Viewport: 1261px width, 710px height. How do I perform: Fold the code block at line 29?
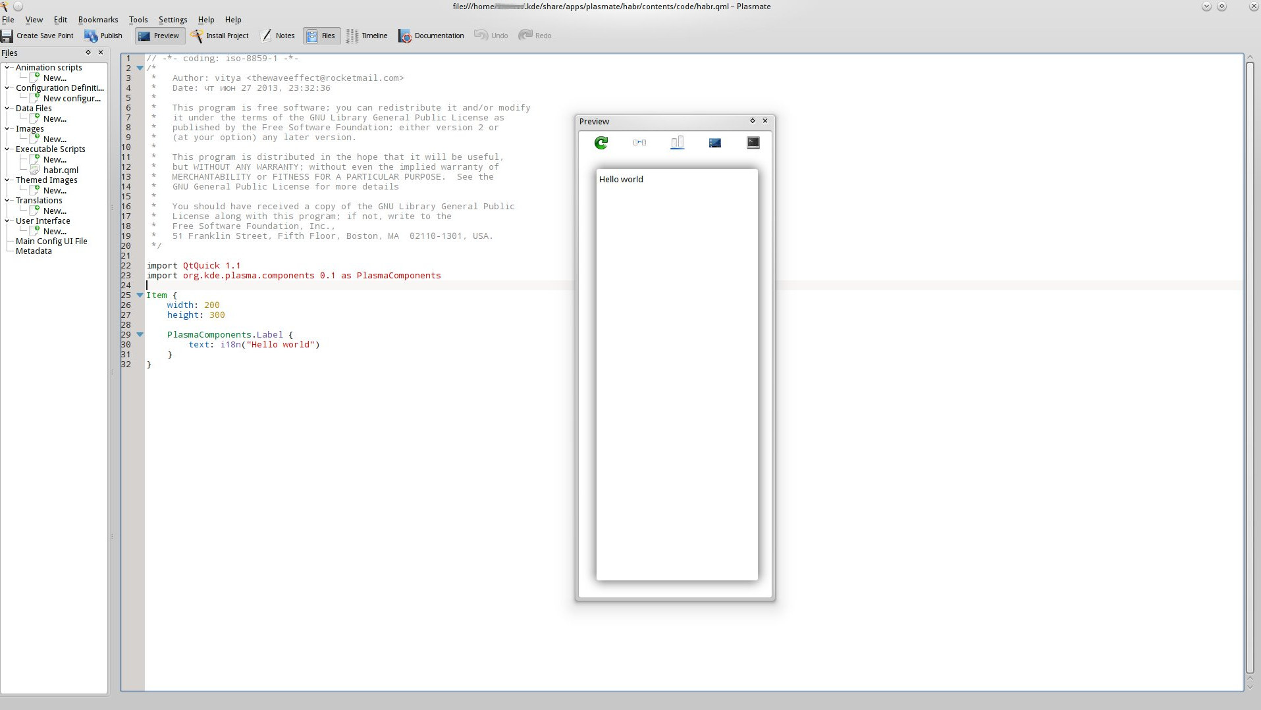coord(139,334)
